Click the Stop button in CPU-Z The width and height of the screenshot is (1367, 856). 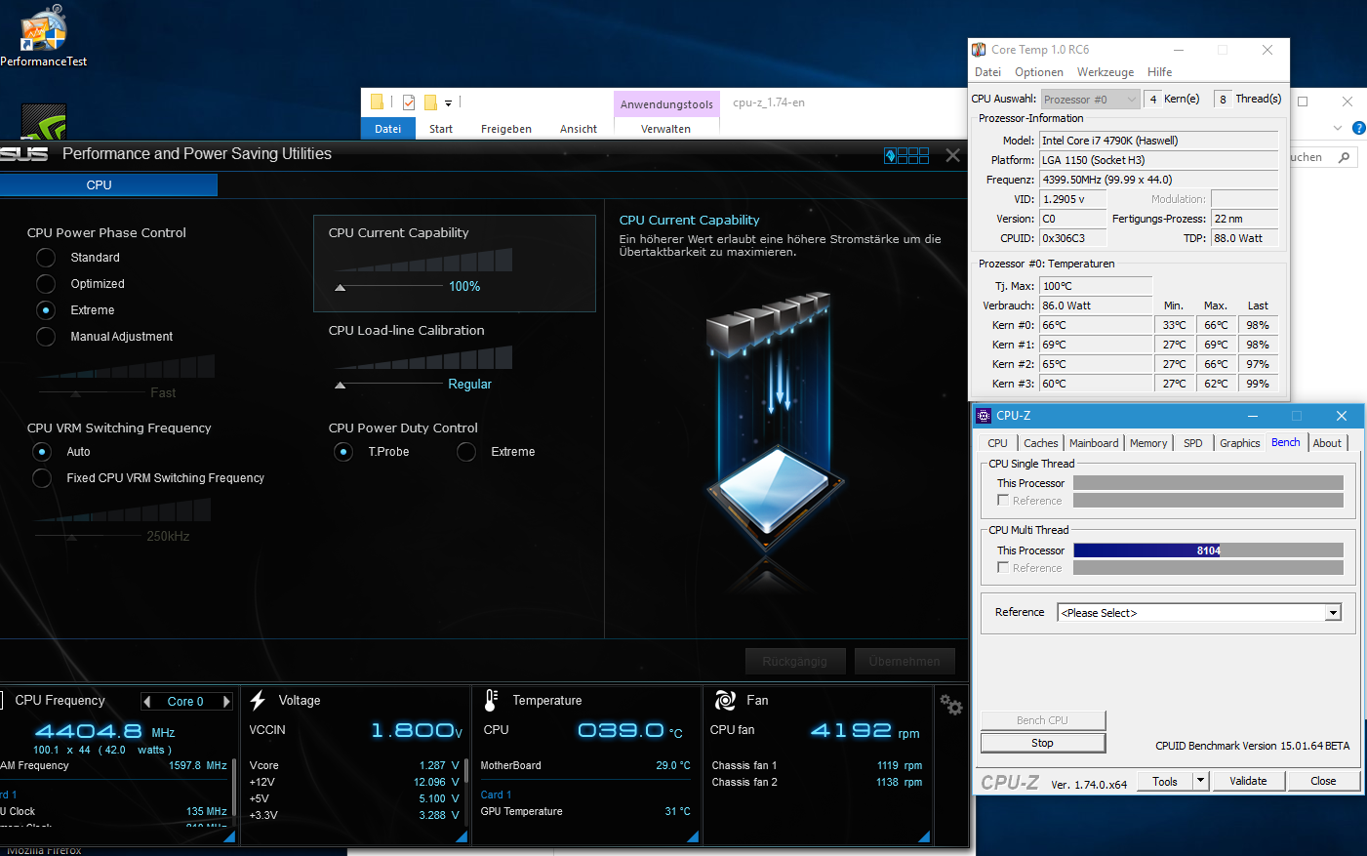(1043, 743)
